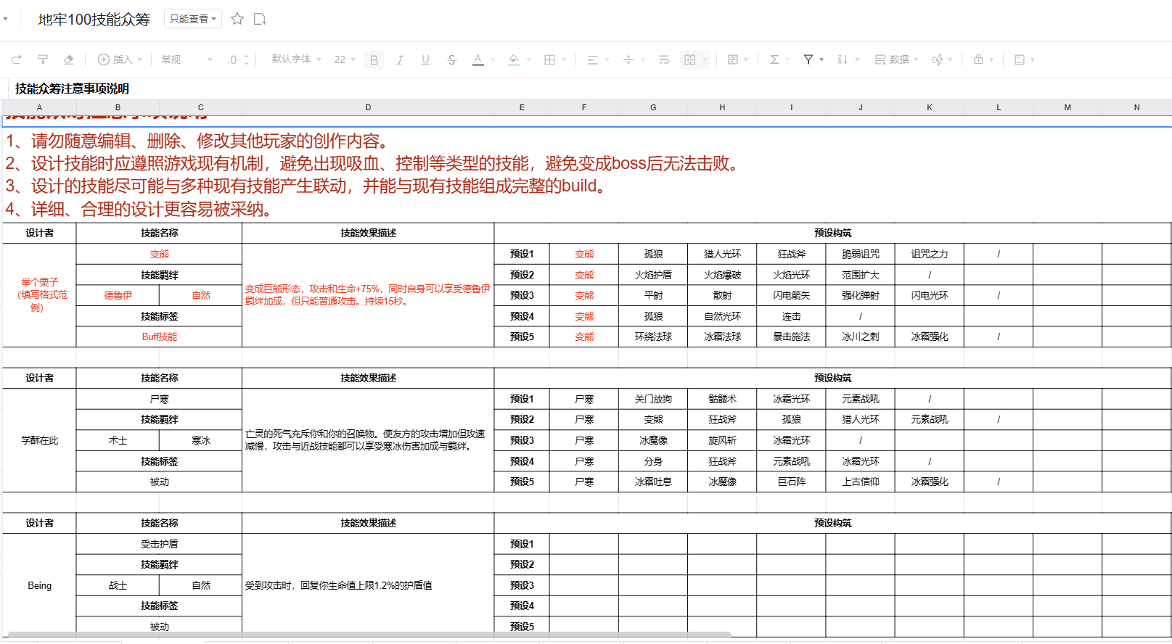Select column D header
Screen dimensions: 1172x644
[368, 107]
